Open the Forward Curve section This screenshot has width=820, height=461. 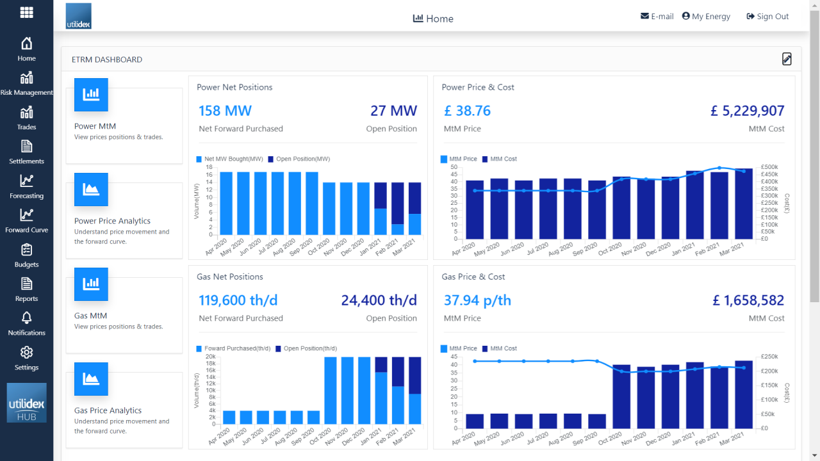(26, 221)
